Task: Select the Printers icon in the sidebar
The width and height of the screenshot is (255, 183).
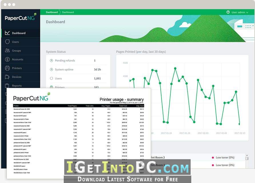Action: [7, 68]
